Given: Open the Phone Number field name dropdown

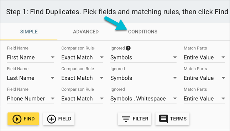Looking at the screenshot, I should pyautogui.click(x=31, y=99).
